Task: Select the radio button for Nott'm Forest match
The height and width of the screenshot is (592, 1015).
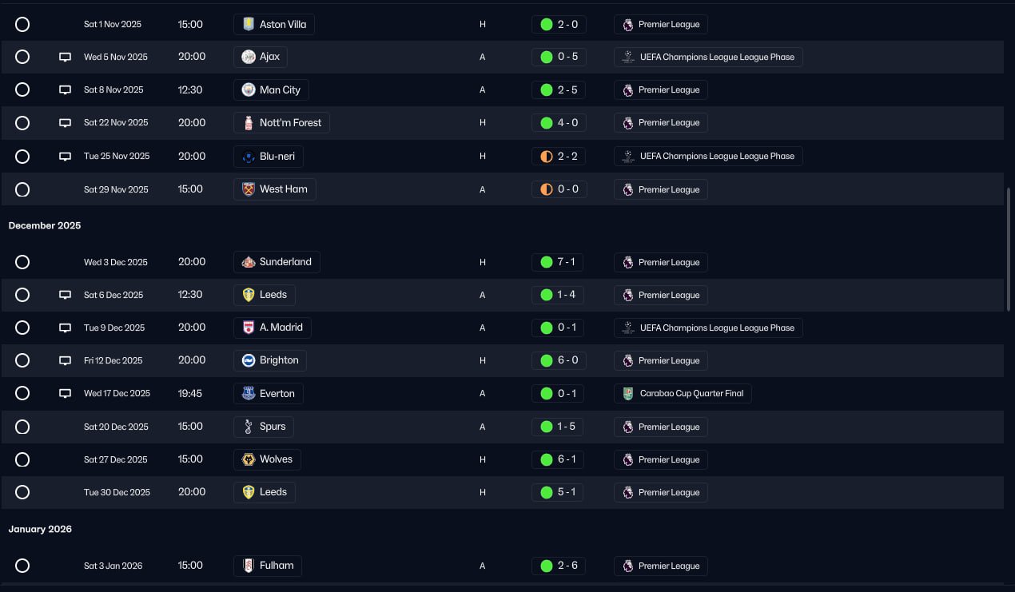Action: 22,123
